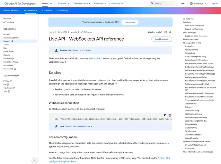Click the API Reference breadcrumb entry
Viewport: 221px width, 164px height.
tap(86, 32)
